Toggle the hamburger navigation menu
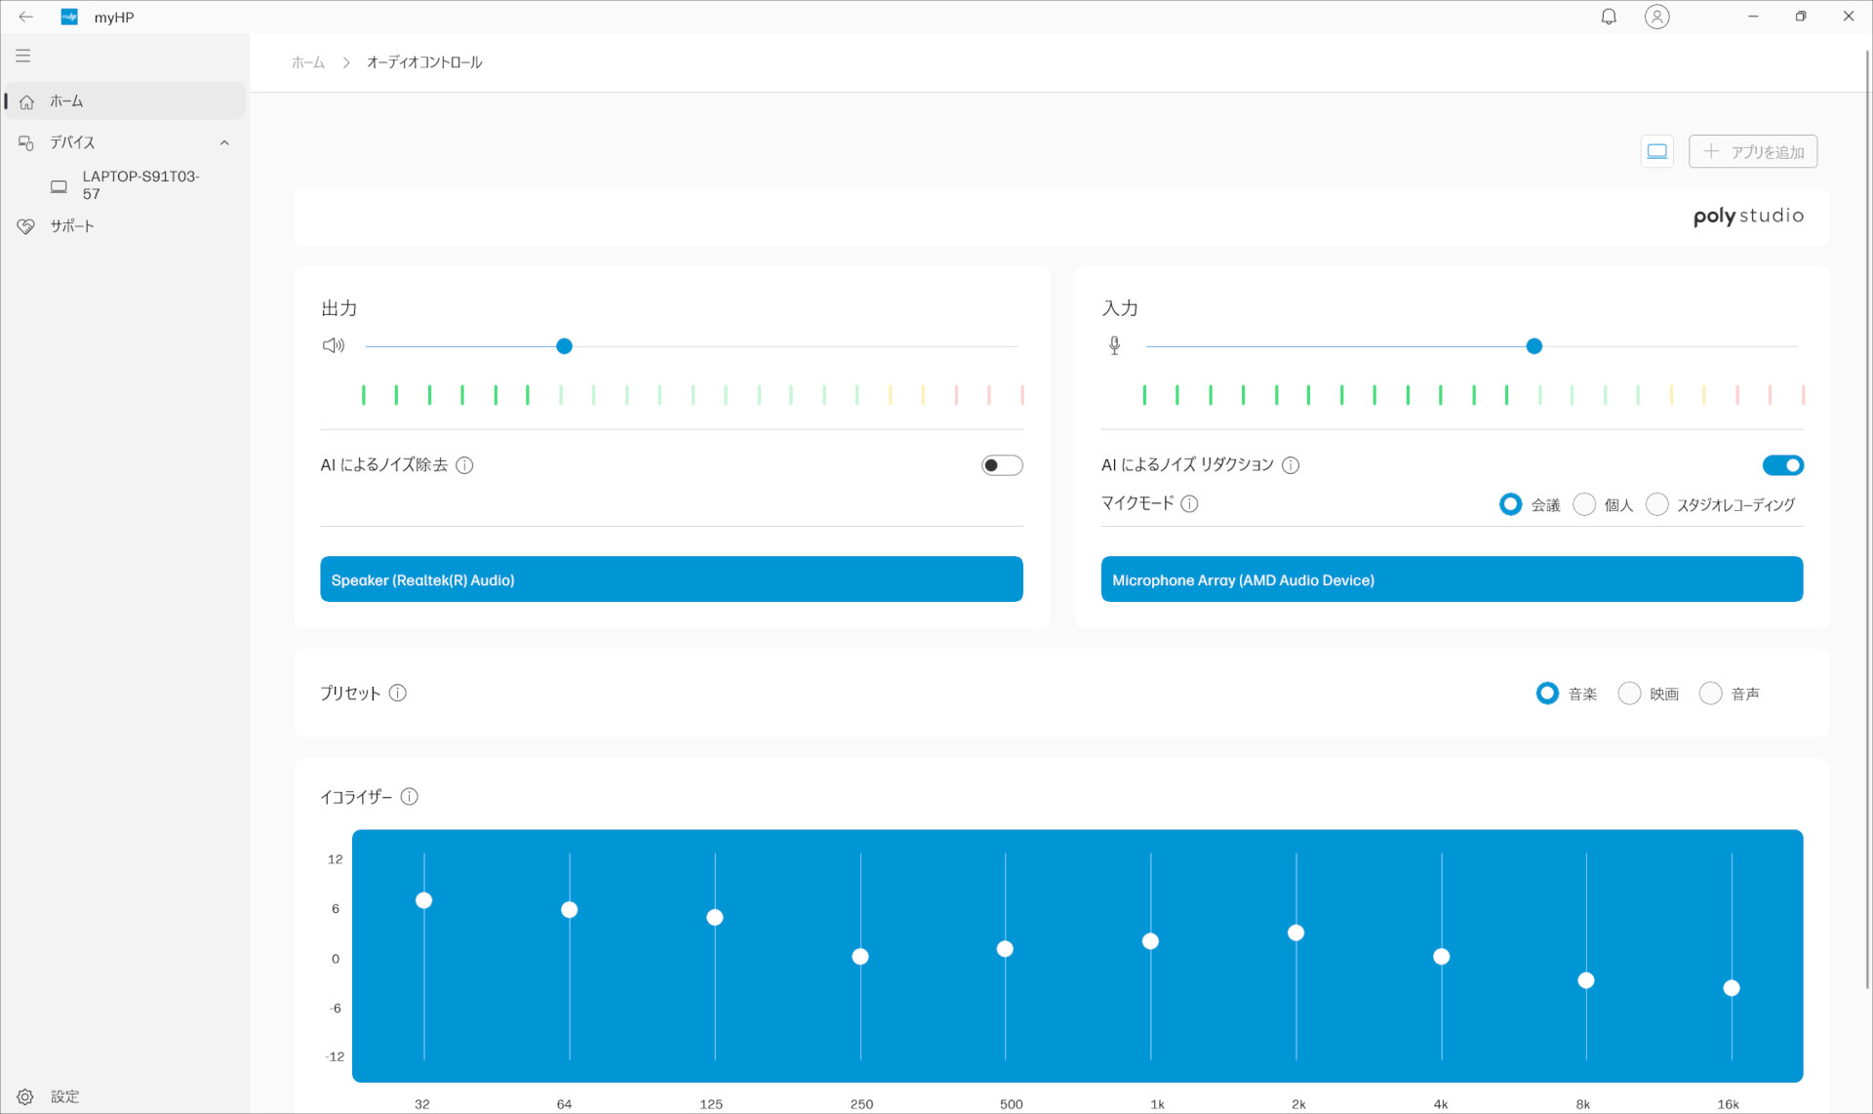Viewport: 1873px width, 1114px height. pyautogui.click(x=23, y=56)
